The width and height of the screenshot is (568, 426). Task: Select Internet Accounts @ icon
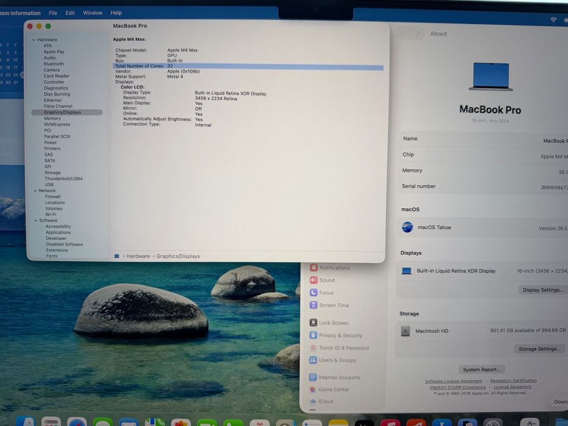click(x=313, y=377)
